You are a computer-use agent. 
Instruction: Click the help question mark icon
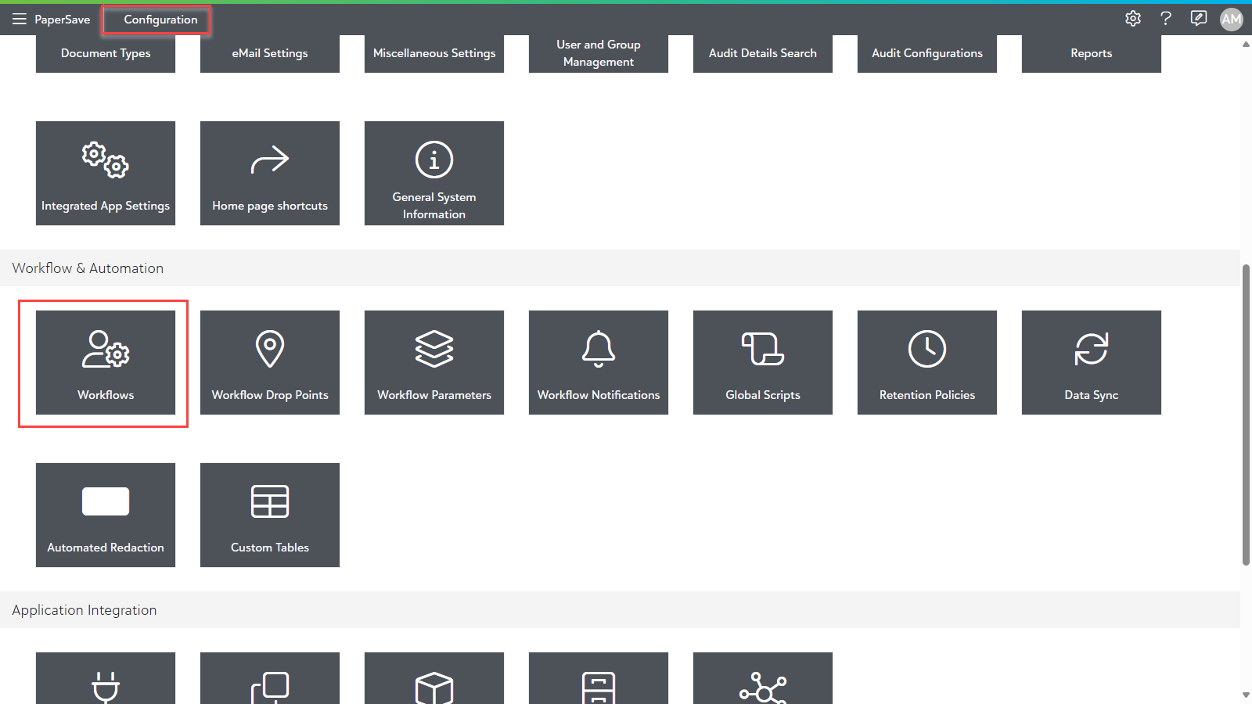point(1166,19)
